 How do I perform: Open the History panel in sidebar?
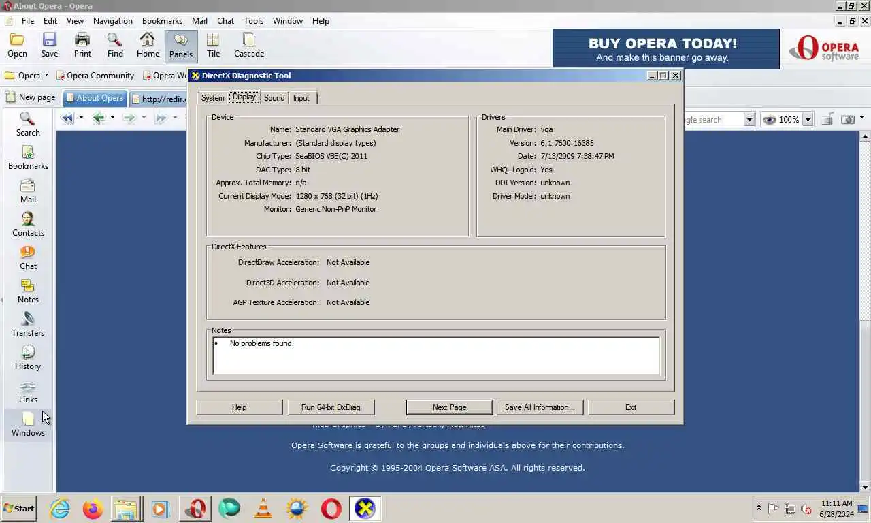28,358
